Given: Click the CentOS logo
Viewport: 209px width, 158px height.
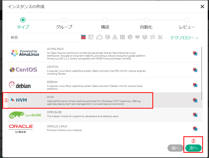Looking at the screenshot, I should (23, 69).
